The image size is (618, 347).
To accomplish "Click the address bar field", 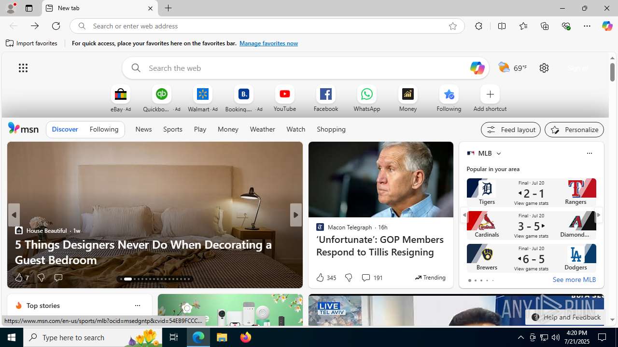I will click(267, 26).
